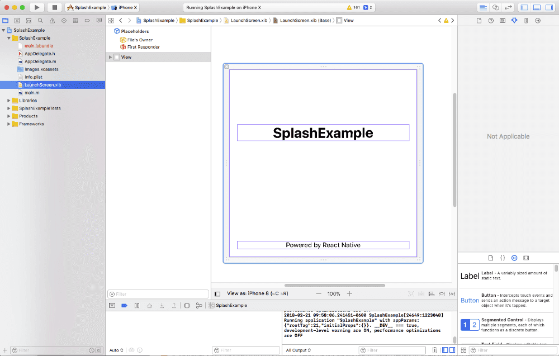Image resolution: width=559 pixels, height=356 pixels.
Task: Show the identity inspector
Action: 503,21
